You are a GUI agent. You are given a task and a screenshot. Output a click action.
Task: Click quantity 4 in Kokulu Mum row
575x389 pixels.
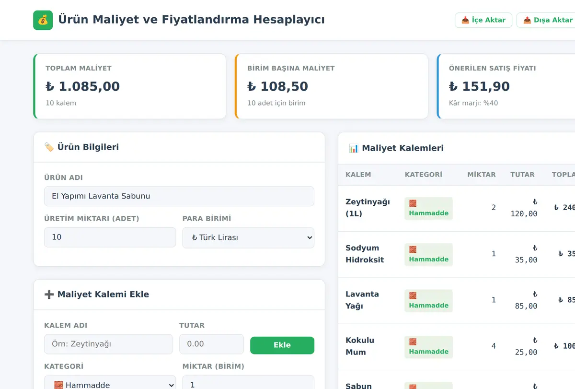tap(494, 346)
